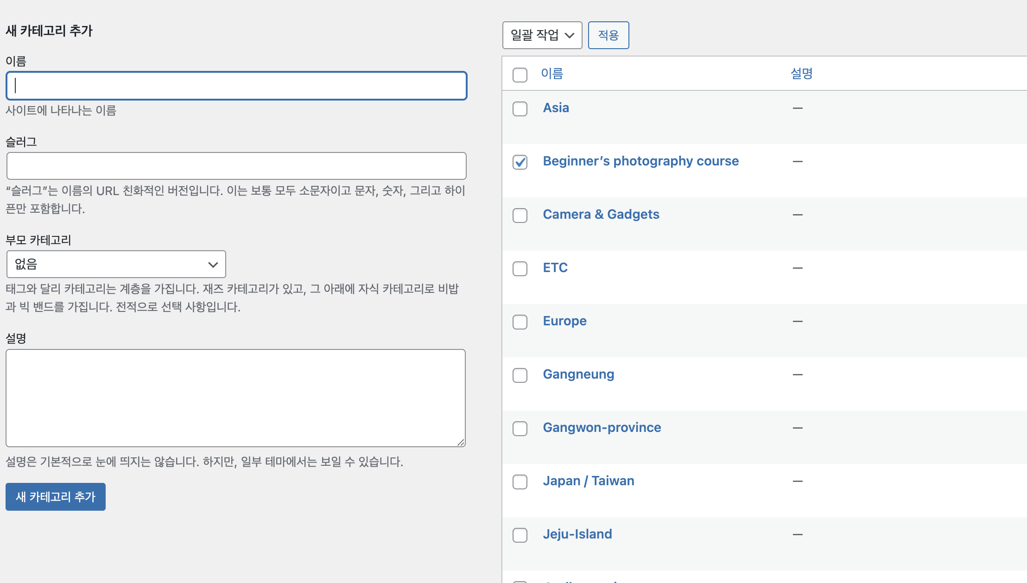Viewport: 1027px width, 583px height.
Task: Click the 적용 apply button
Action: tap(608, 35)
